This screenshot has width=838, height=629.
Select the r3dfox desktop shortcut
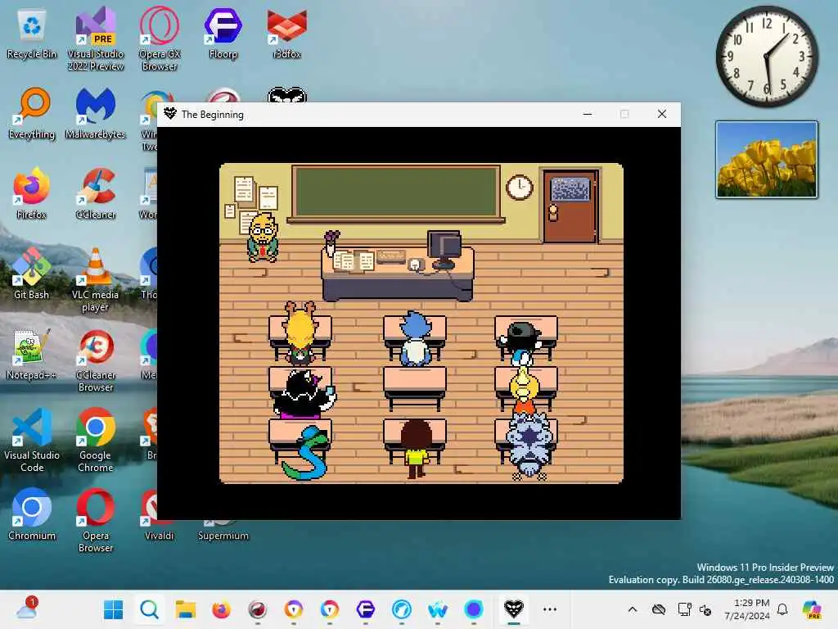[x=287, y=33]
